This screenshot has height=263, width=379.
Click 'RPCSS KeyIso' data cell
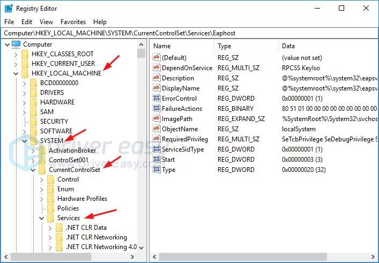301,68
